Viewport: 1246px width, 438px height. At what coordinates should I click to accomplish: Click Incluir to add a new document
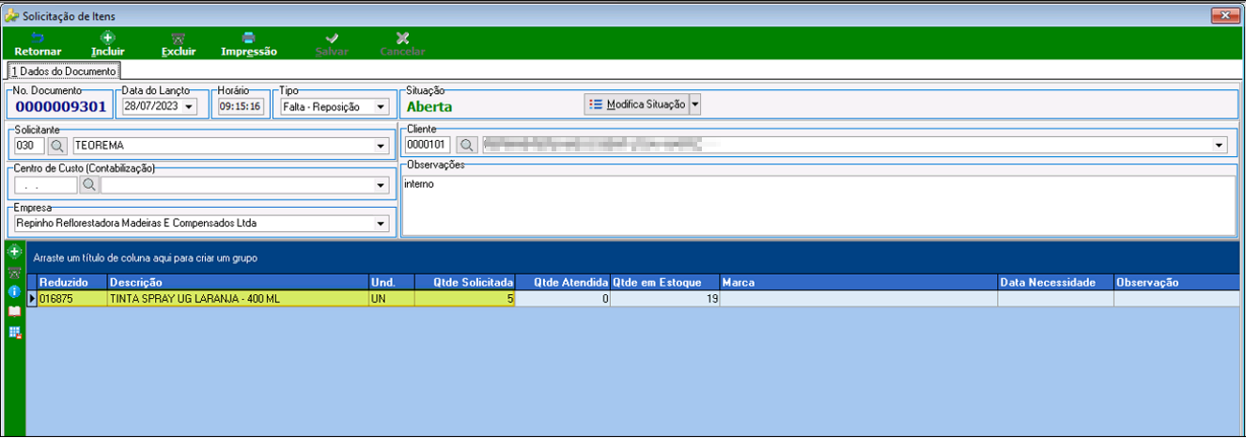coord(108,44)
